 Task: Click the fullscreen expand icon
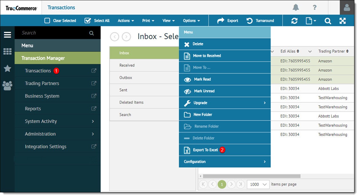coord(342,21)
